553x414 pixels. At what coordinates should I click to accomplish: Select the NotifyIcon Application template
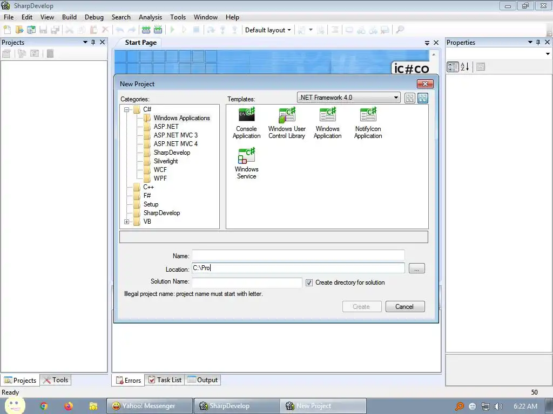pyautogui.click(x=368, y=123)
